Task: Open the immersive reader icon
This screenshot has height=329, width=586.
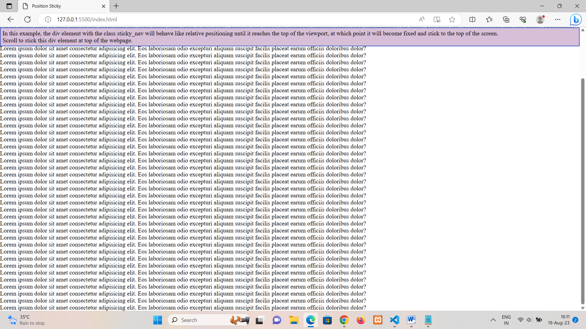Action: click(x=437, y=19)
